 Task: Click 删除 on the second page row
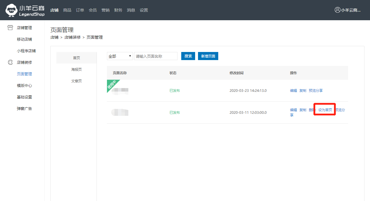(312, 110)
